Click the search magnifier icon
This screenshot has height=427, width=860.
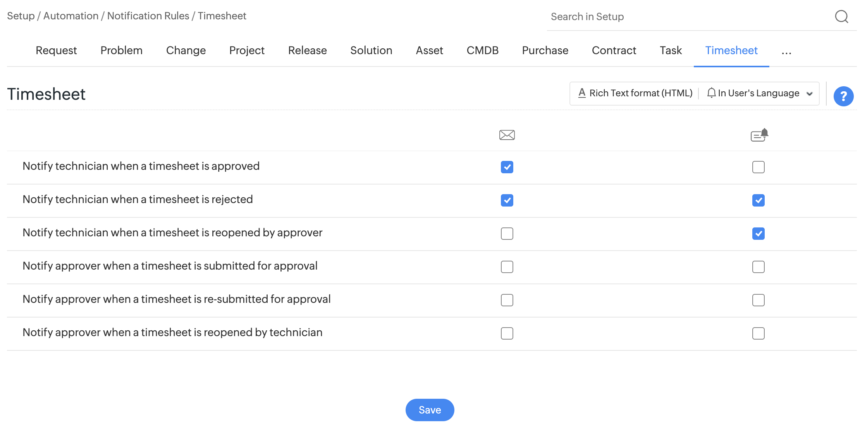[841, 17]
